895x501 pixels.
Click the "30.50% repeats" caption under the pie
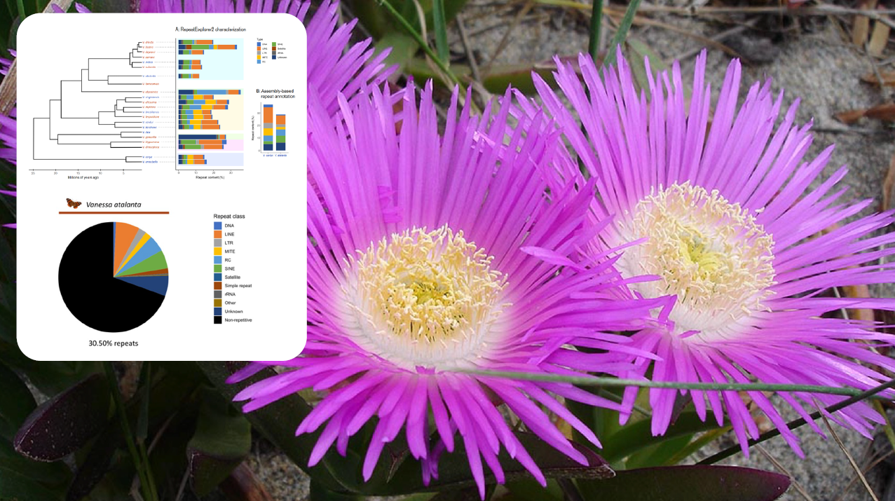tap(114, 344)
